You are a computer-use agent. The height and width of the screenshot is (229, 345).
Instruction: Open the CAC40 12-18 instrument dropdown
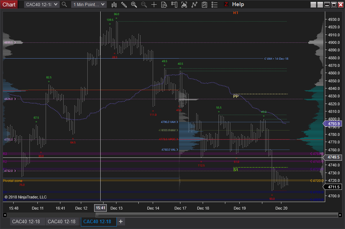pyautogui.click(x=42, y=4)
